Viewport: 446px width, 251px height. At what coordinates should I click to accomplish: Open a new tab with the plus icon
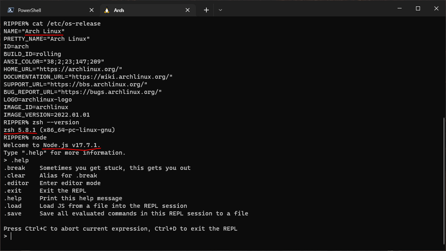206,10
